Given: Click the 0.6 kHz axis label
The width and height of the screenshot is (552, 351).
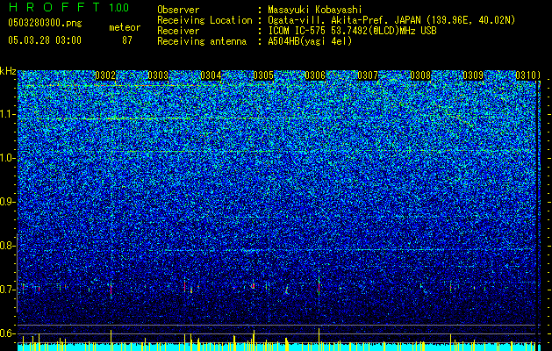Looking at the screenshot, I should (x=8, y=333).
